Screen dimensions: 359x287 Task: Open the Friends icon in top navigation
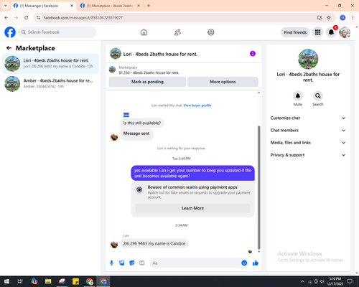pos(177,32)
